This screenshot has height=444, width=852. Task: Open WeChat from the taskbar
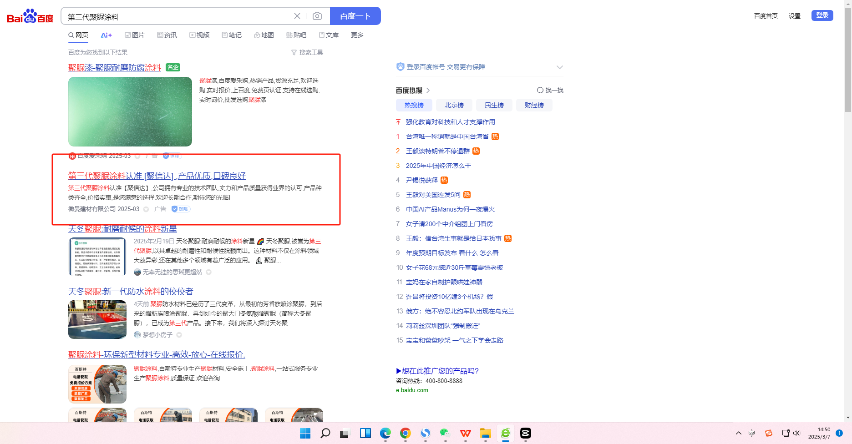pos(445,433)
